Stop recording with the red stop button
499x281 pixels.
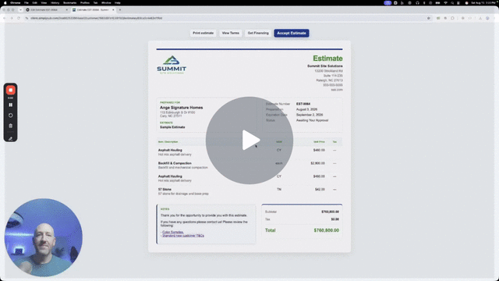10,91
